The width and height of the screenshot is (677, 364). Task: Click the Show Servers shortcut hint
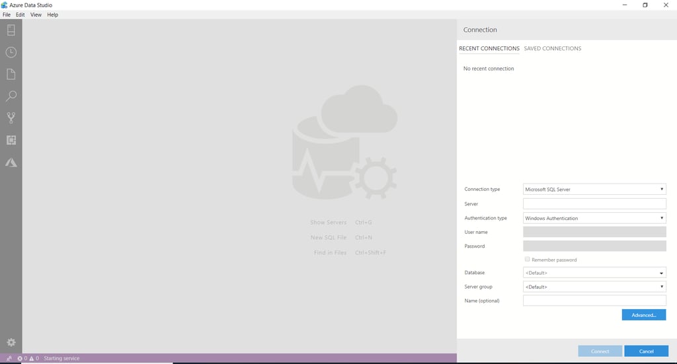pos(341,223)
